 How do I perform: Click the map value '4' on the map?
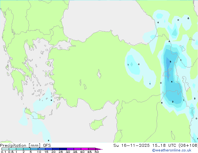[x=172, y=82]
